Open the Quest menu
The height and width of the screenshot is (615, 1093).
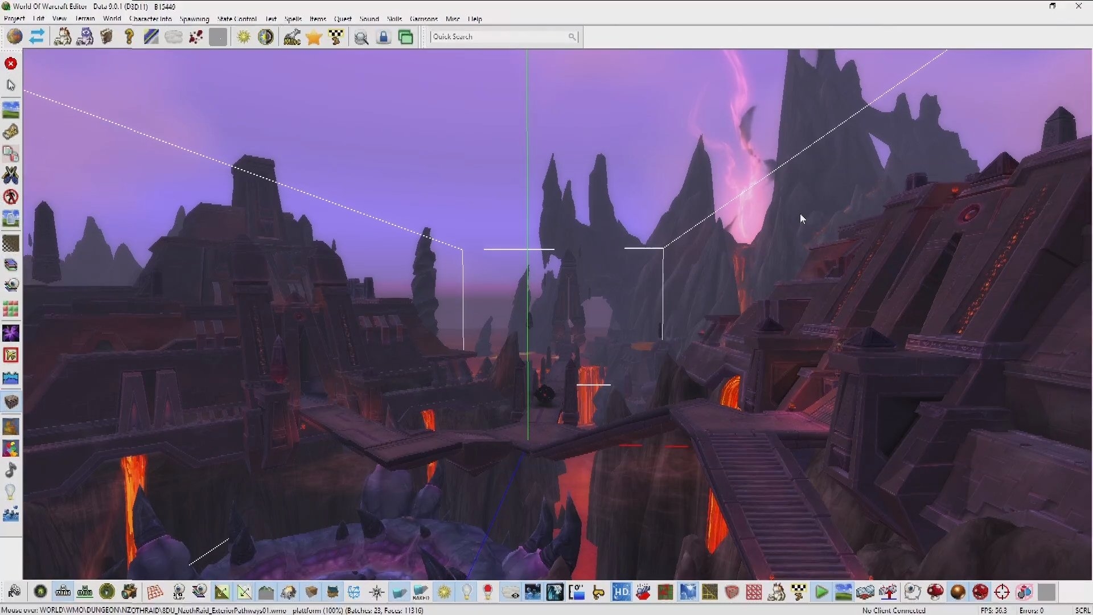(343, 19)
